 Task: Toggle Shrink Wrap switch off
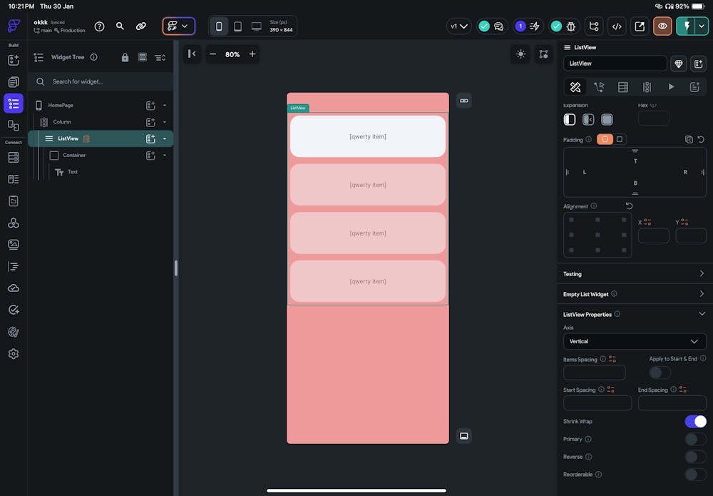pos(695,422)
